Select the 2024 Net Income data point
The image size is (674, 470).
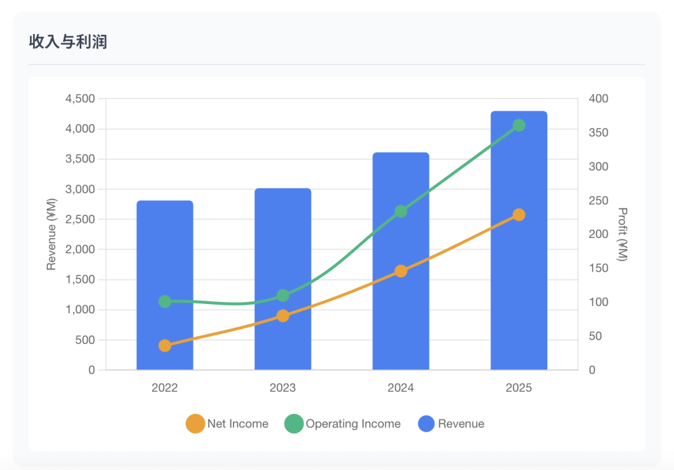point(401,271)
